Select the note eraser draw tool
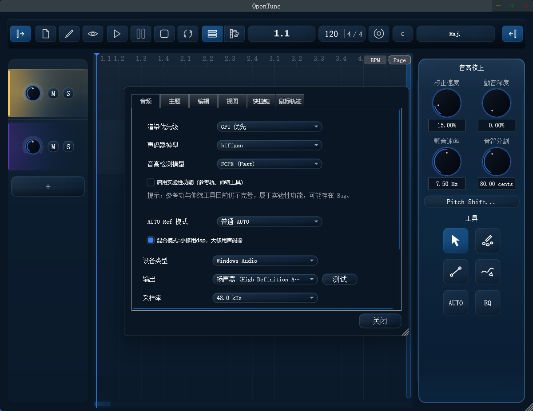Screen dimensions: 533x411 [488, 241]
